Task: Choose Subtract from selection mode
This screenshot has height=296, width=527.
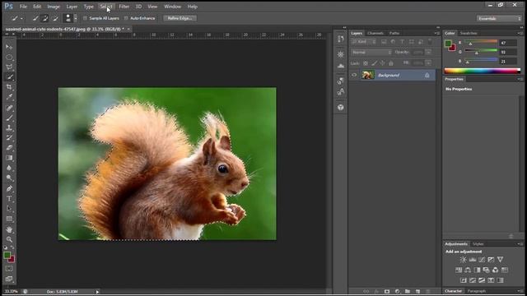Action: click(55, 18)
